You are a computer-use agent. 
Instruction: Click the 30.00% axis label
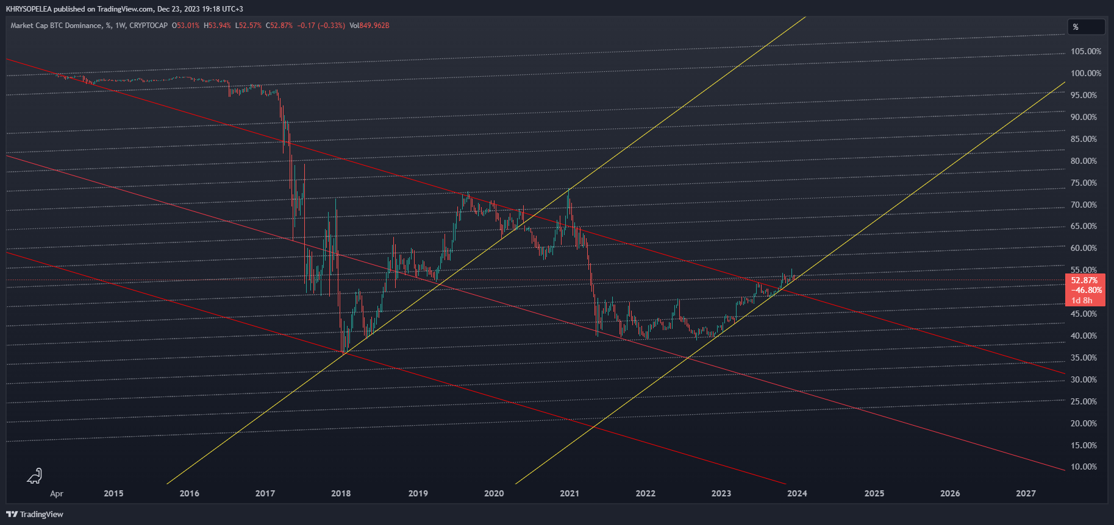(x=1084, y=379)
